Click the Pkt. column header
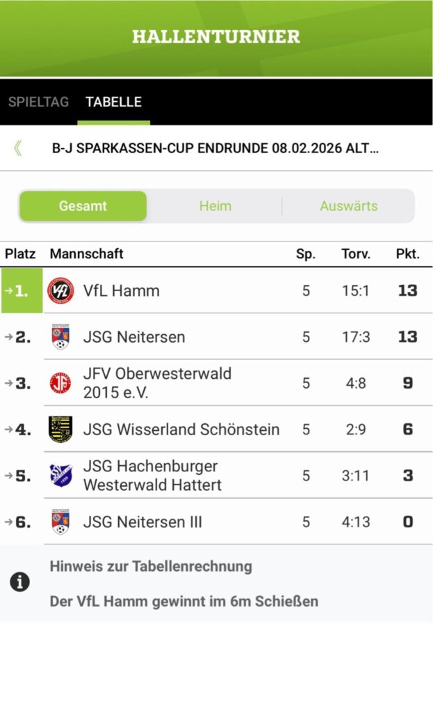The image size is (433, 713). click(407, 254)
